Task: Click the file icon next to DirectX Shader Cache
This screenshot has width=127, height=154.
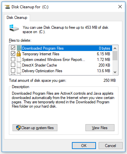Action: tap(19, 65)
